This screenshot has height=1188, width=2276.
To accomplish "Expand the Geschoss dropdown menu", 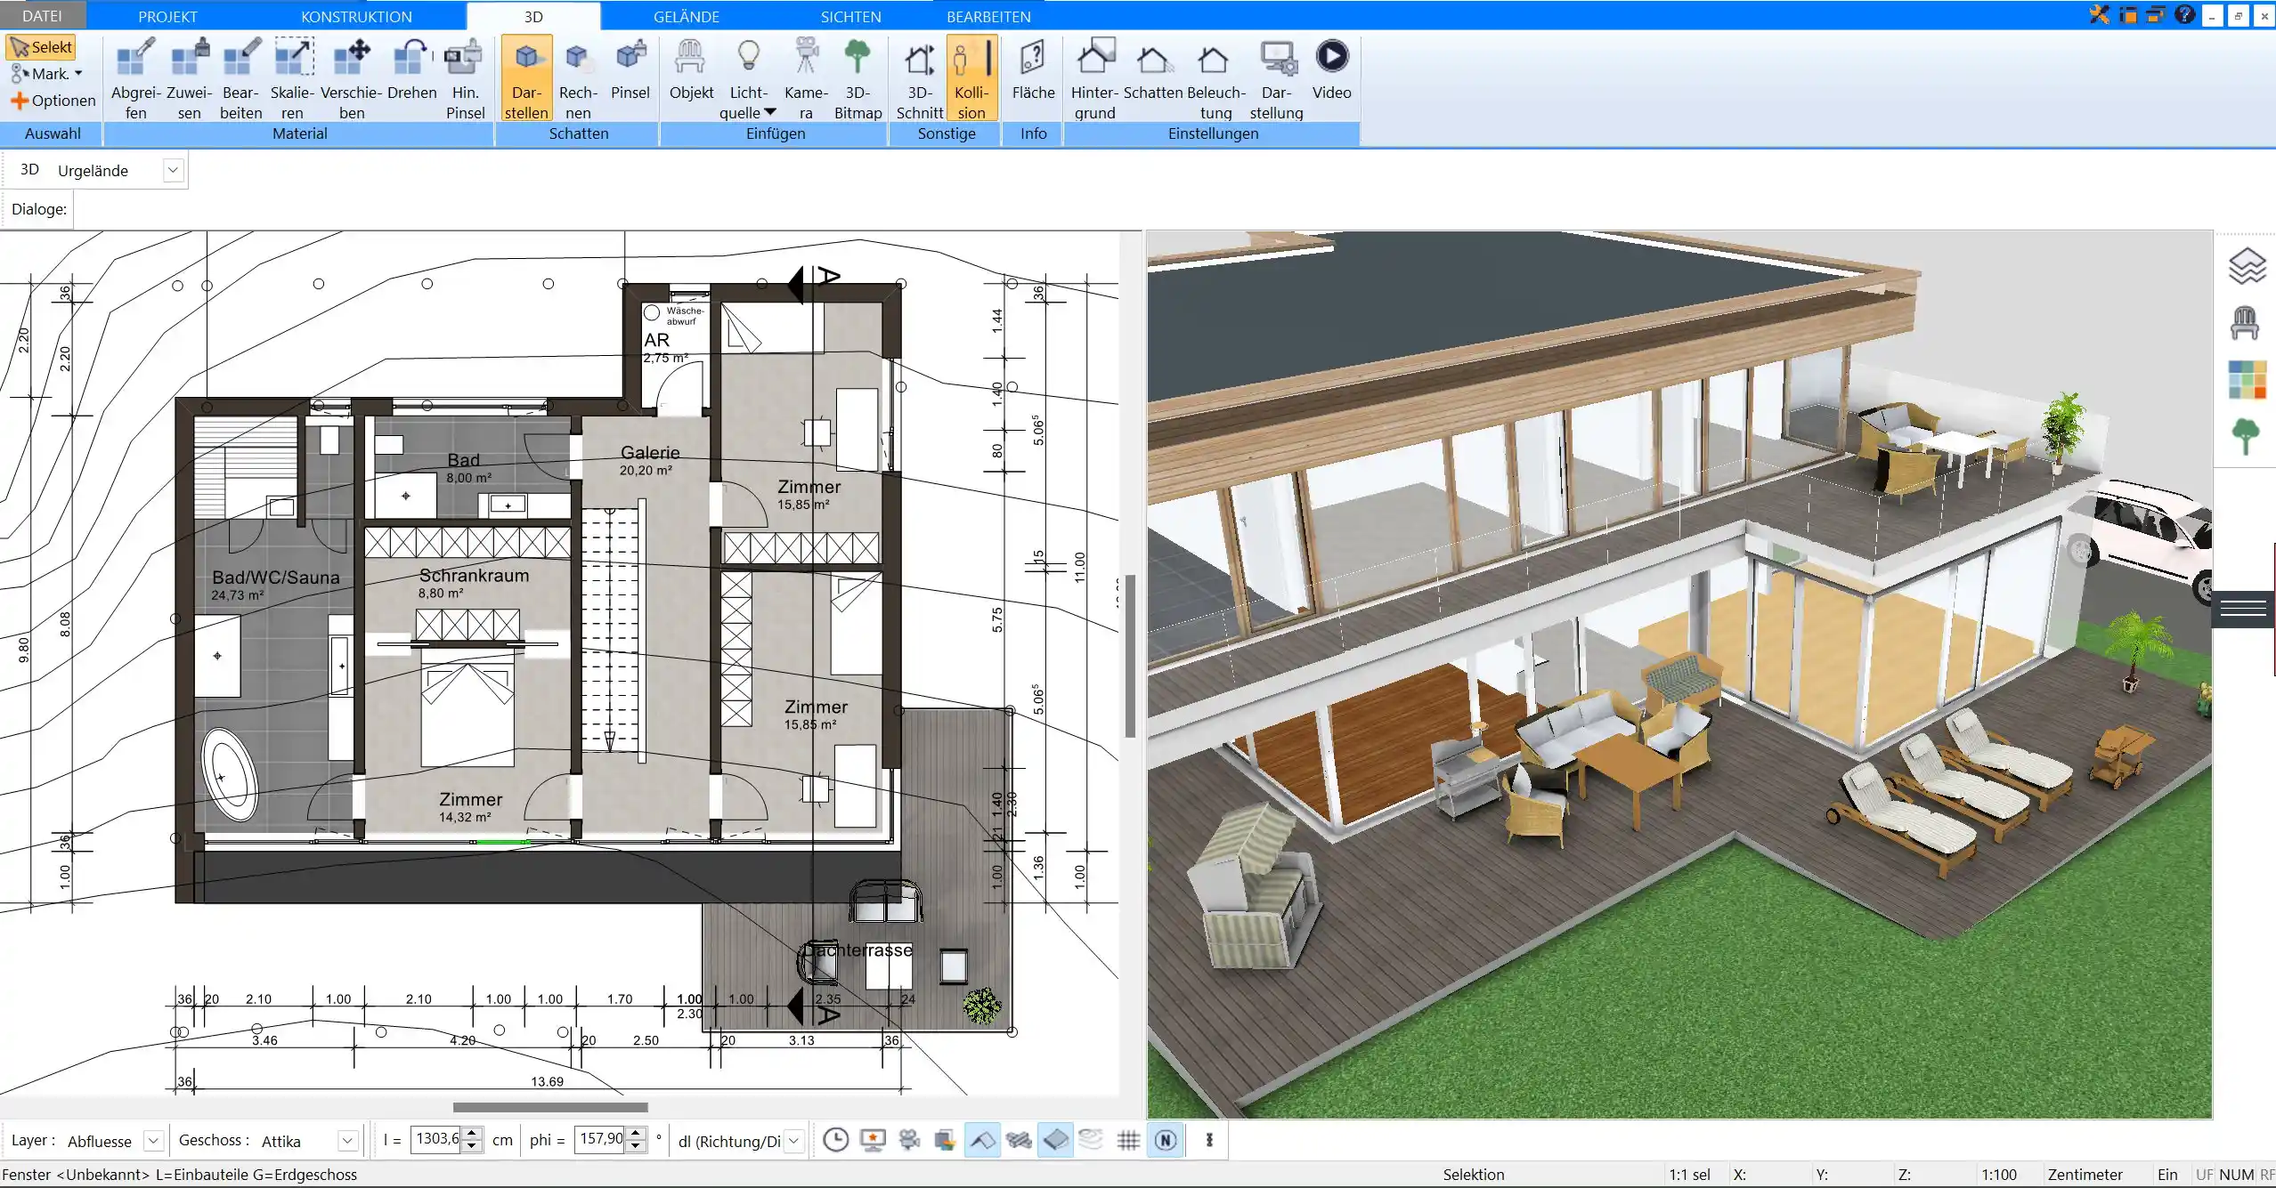I will [x=343, y=1140].
